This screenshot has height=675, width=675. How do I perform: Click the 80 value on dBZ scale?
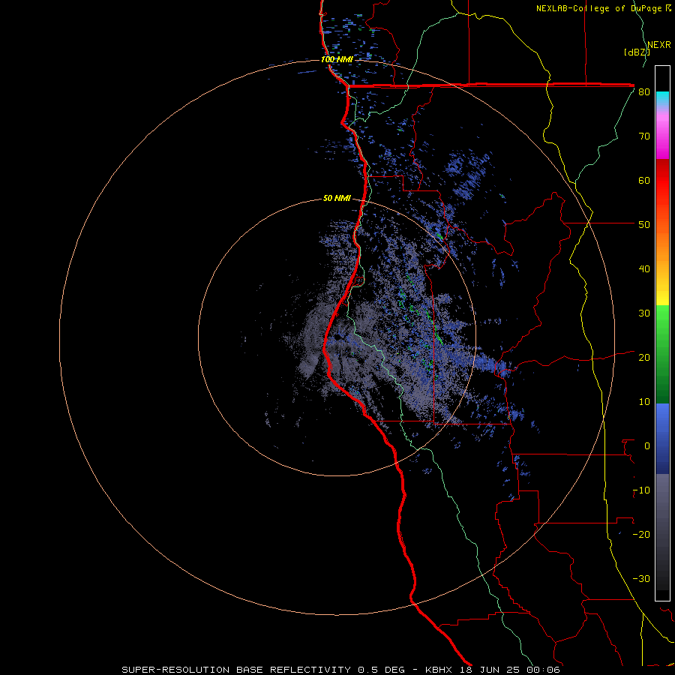click(x=644, y=92)
